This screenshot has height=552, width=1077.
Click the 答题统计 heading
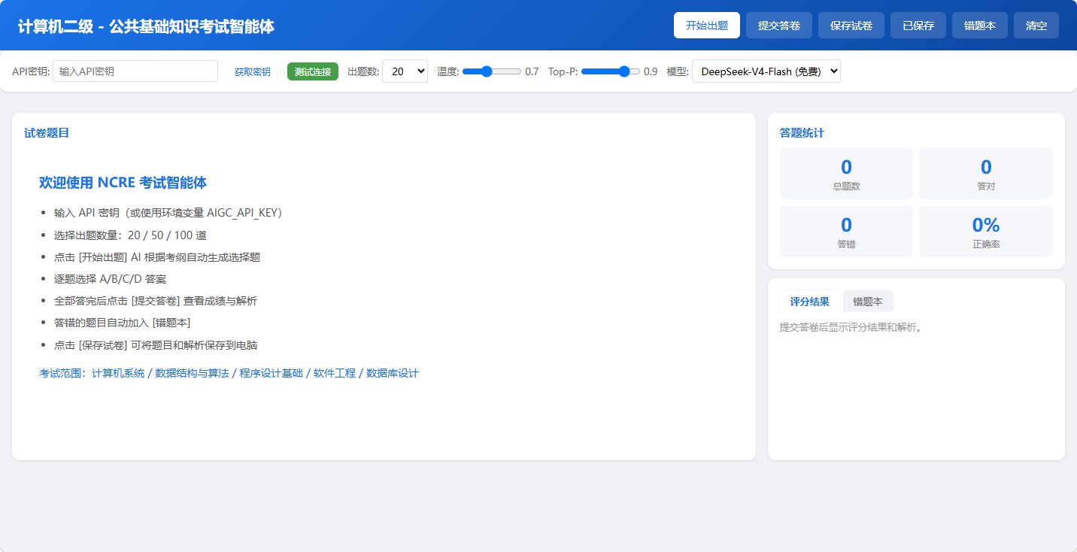click(802, 133)
